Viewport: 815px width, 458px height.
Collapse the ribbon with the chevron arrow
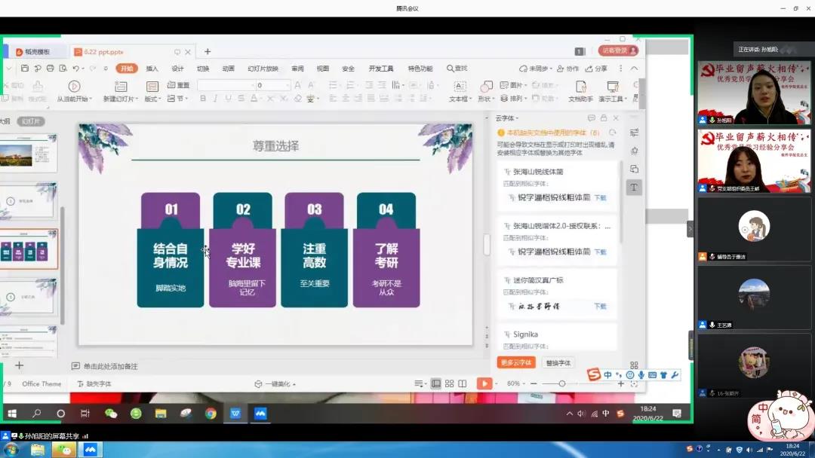point(634,69)
